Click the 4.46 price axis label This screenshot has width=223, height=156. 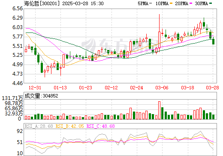tap(18, 83)
